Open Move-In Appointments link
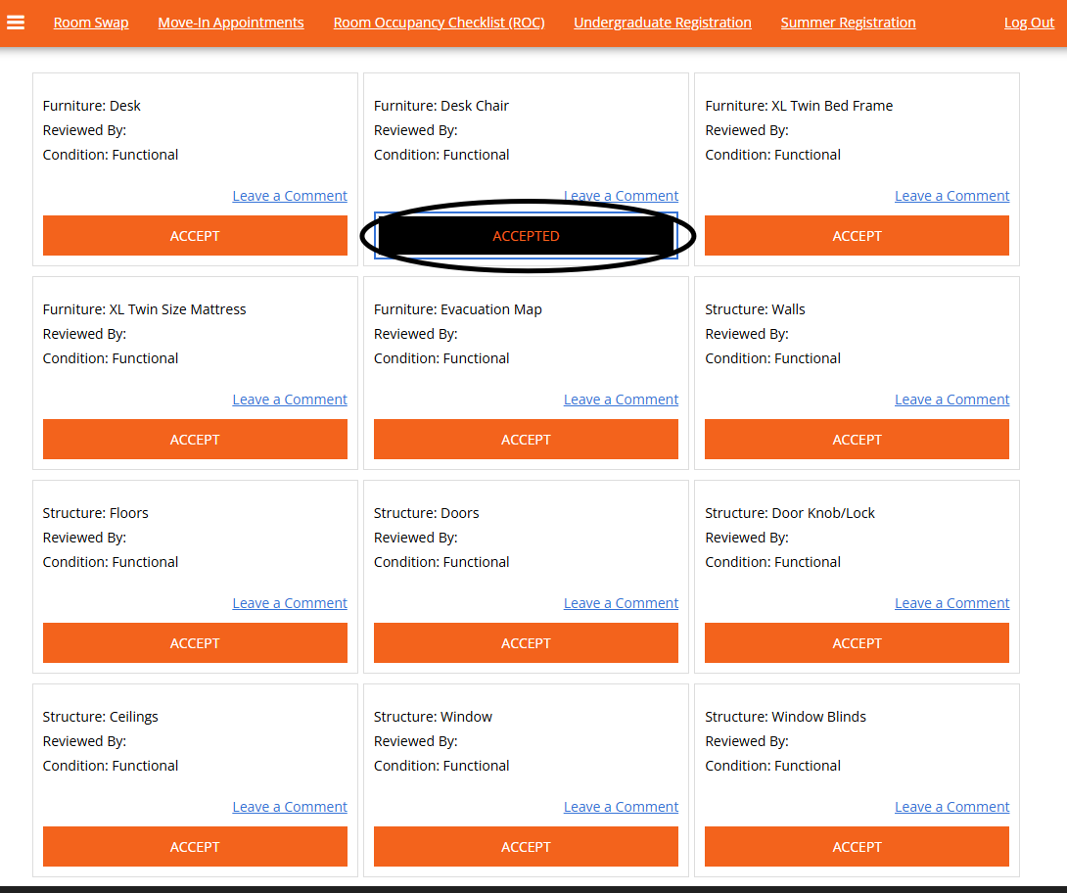 (231, 23)
